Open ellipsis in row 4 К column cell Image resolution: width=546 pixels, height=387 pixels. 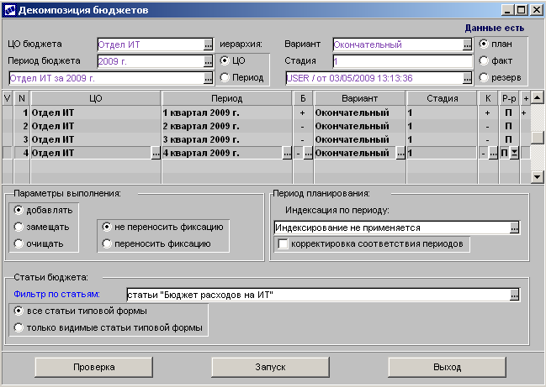[493, 153]
